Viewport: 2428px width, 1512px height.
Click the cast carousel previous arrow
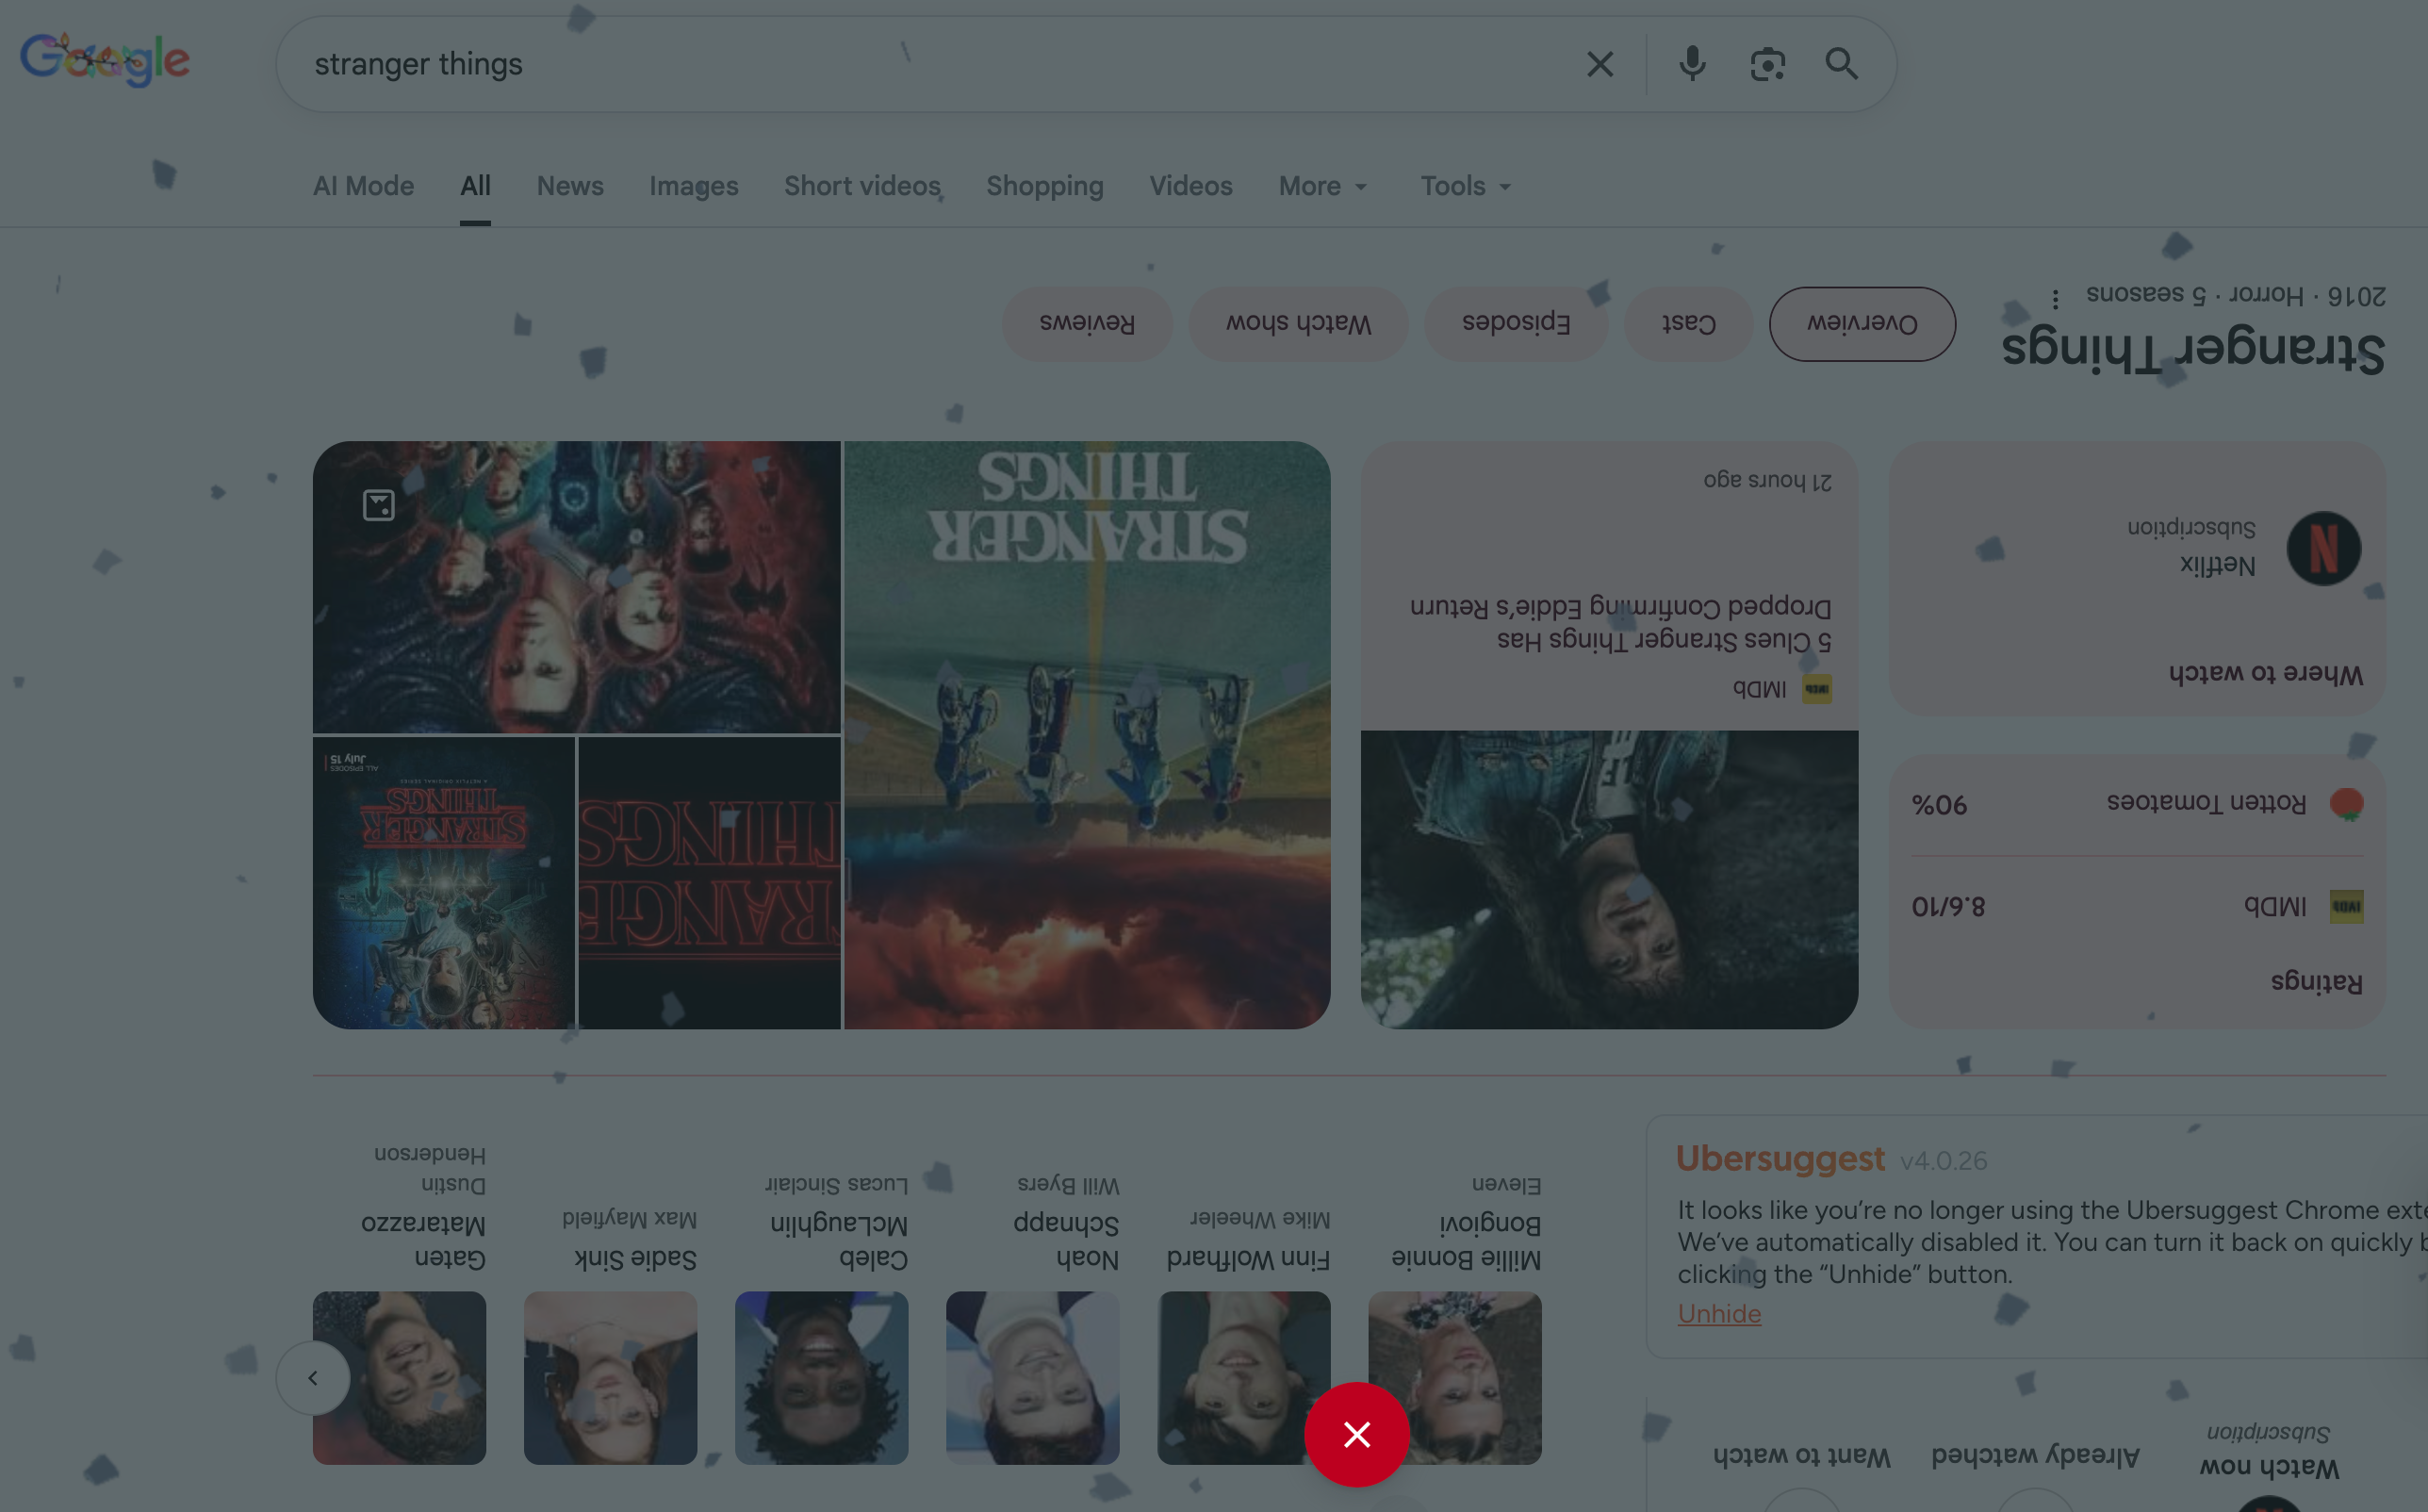pyautogui.click(x=313, y=1378)
